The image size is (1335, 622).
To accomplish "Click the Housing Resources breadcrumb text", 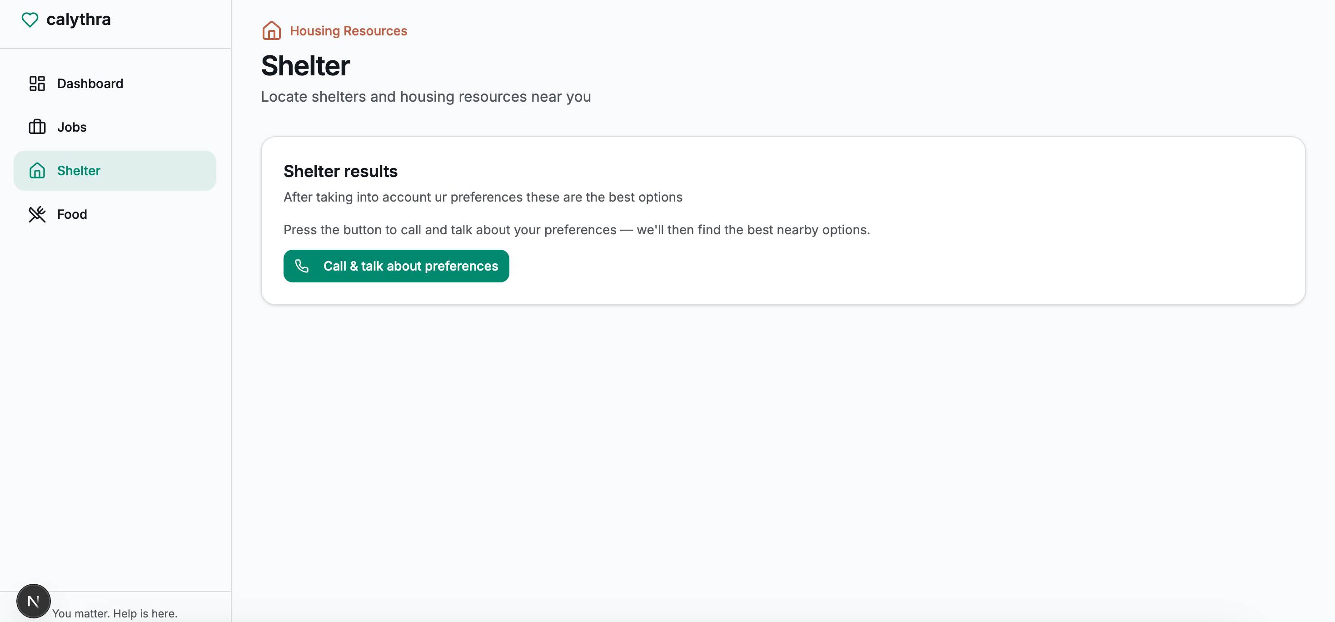I will [x=348, y=30].
